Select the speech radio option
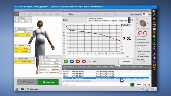The image size is (171, 96). pyautogui.click(x=138, y=54)
